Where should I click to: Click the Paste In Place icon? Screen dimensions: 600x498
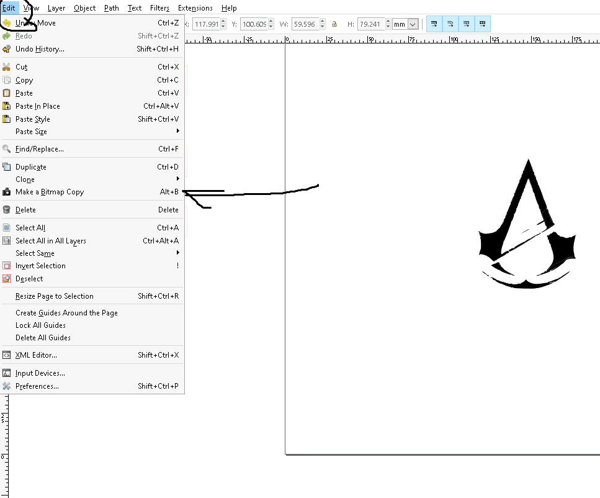point(7,106)
